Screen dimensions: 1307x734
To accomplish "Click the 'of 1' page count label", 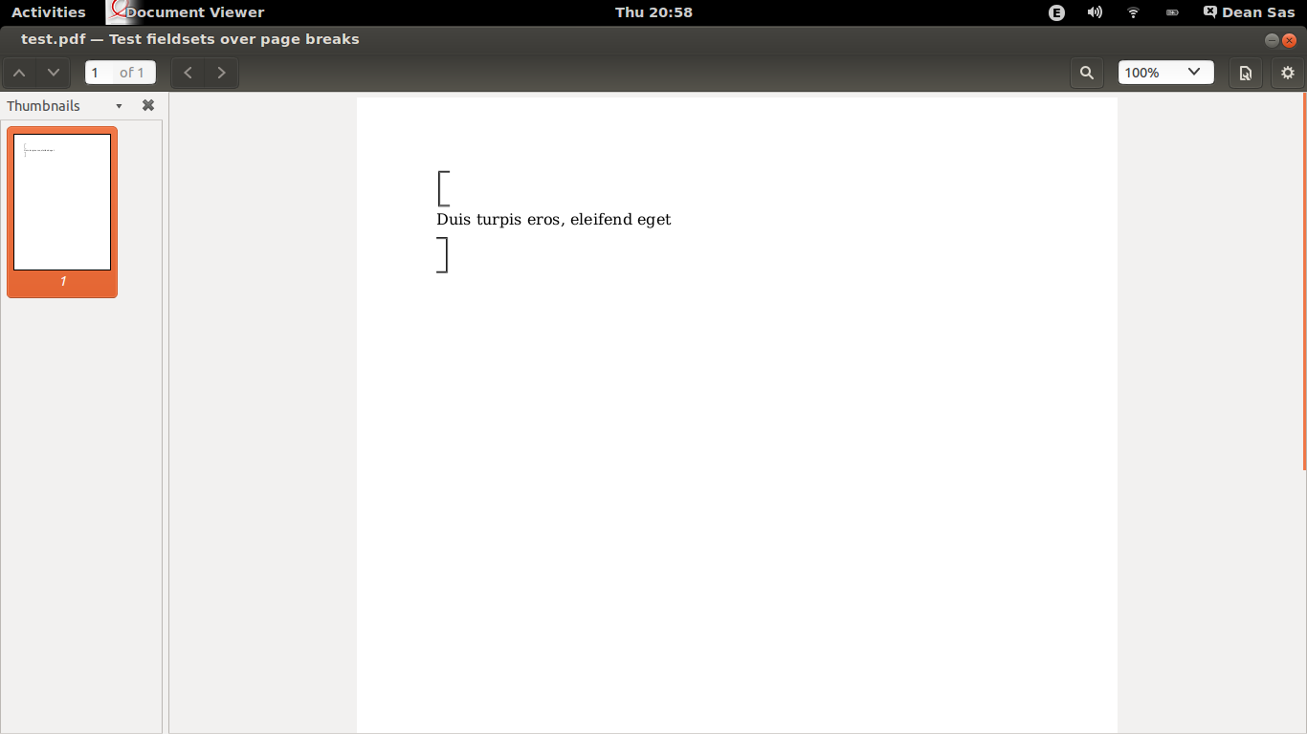I will (x=132, y=73).
